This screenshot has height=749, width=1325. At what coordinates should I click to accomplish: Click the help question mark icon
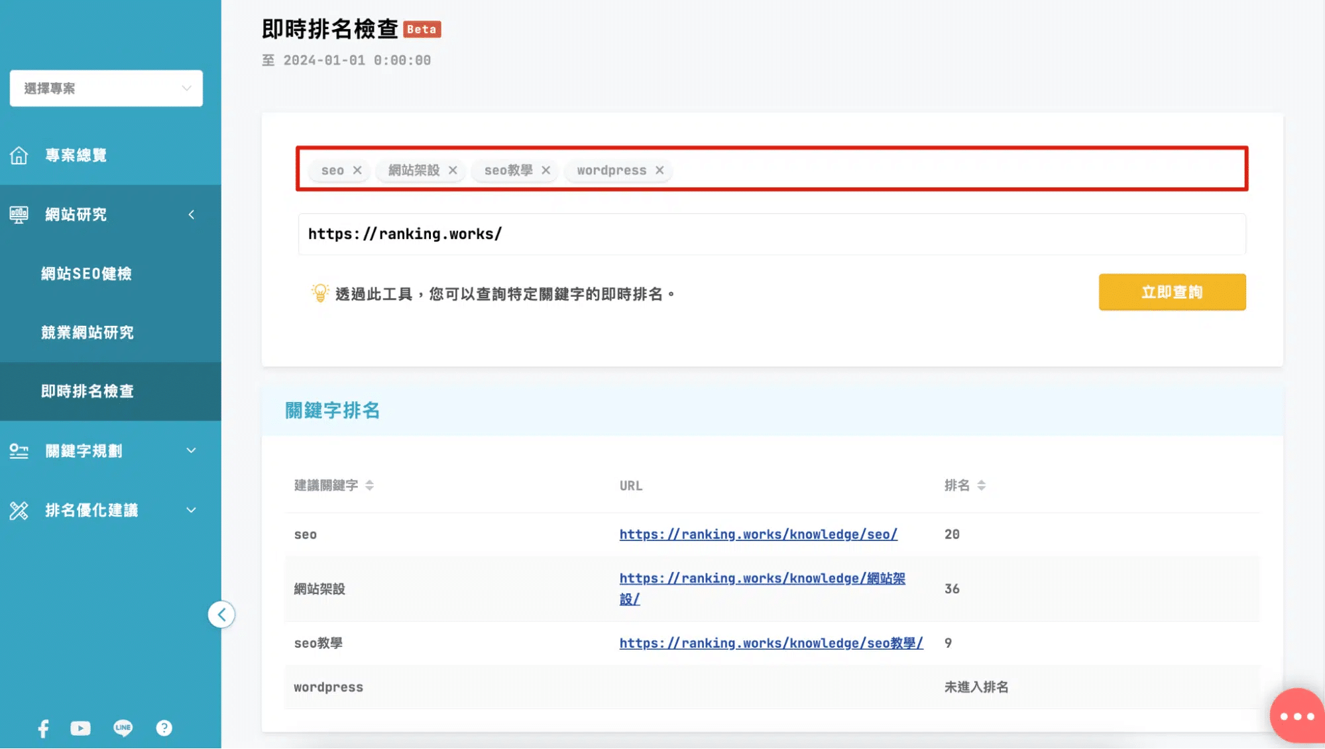[x=164, y=728]
